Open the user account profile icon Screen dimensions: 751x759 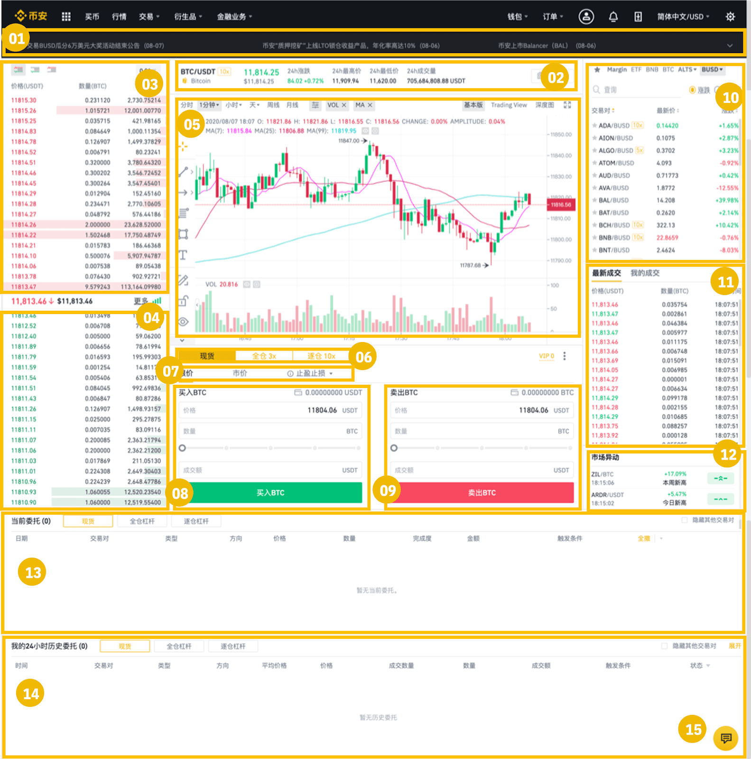(x=586, y=17)
